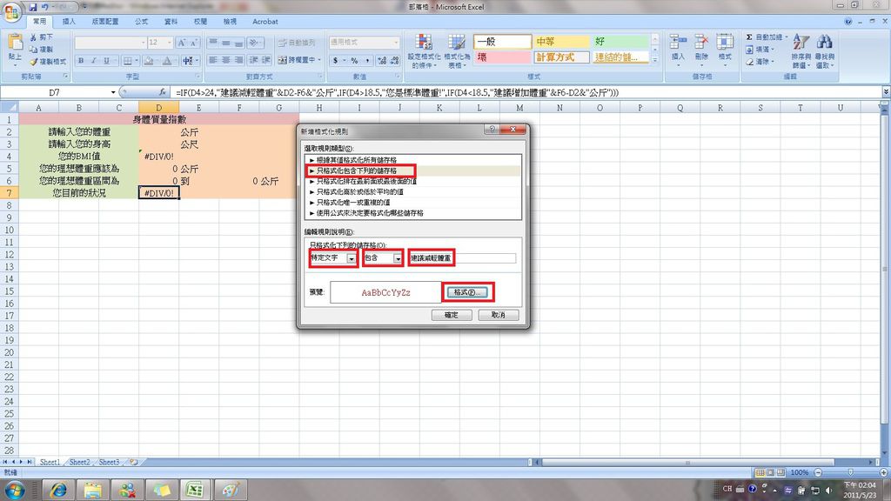Click the Wrap Text (自動換列) button
This screenshot has height=501, width=891.
(x=297, y=43)
